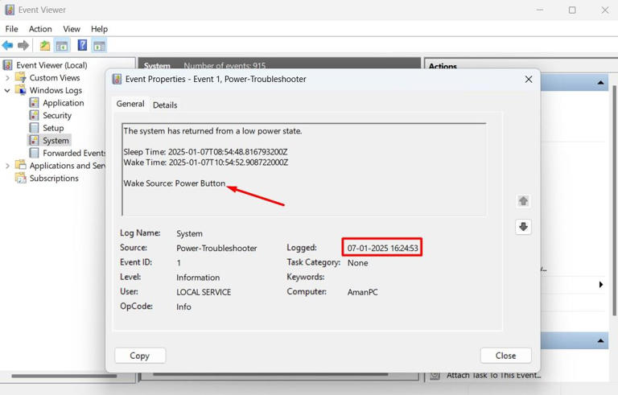Go to next event with the down arrow
Image resolution: width=618 pixels, height=395 pixels.
pyautogui.click(x=523, y=227)
